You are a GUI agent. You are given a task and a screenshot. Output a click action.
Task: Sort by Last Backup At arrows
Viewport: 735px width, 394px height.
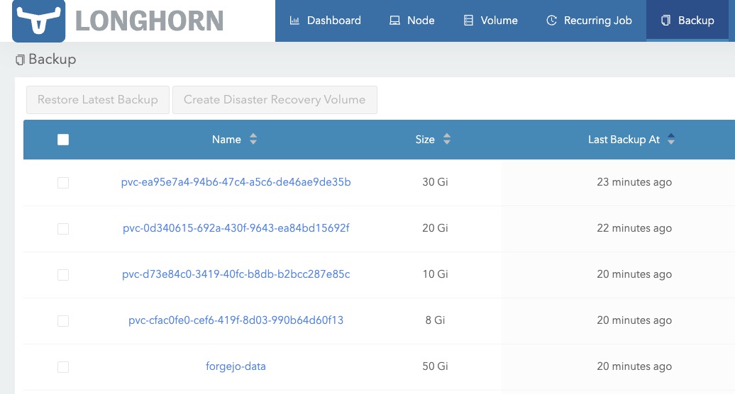tap(670, 139)
